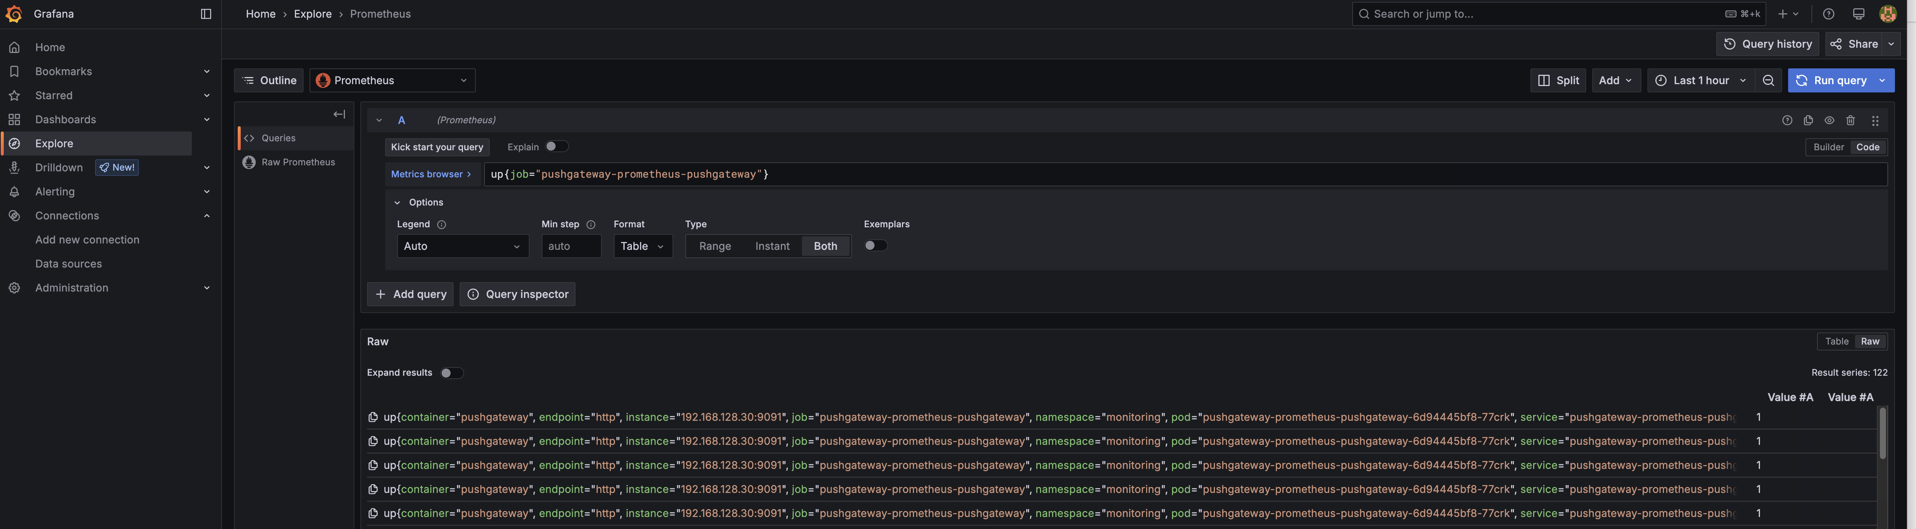Open the Format Table dropdown
The image size is (1916, 529).
(643, 246)
